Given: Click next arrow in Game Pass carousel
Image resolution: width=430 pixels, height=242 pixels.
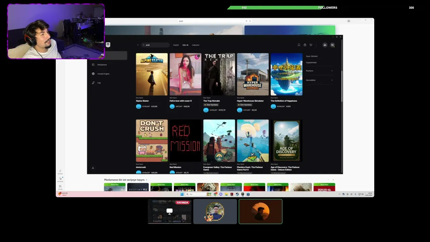Looking at the screenshot, I should tap(333, 180).
